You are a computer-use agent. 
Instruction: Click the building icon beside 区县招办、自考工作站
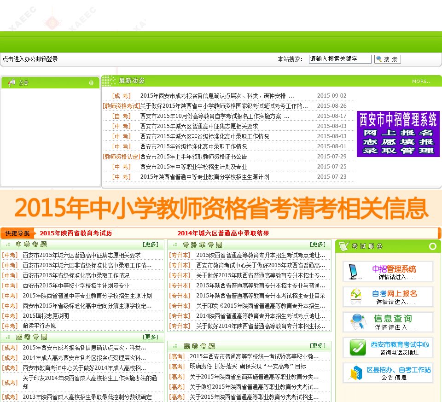coord(356,373)
